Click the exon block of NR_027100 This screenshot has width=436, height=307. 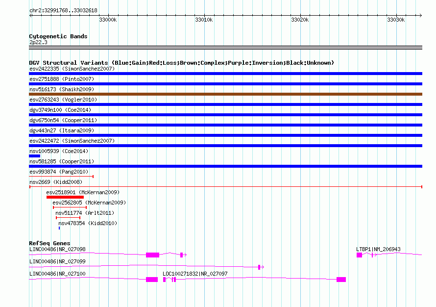[x=152, y=280]
